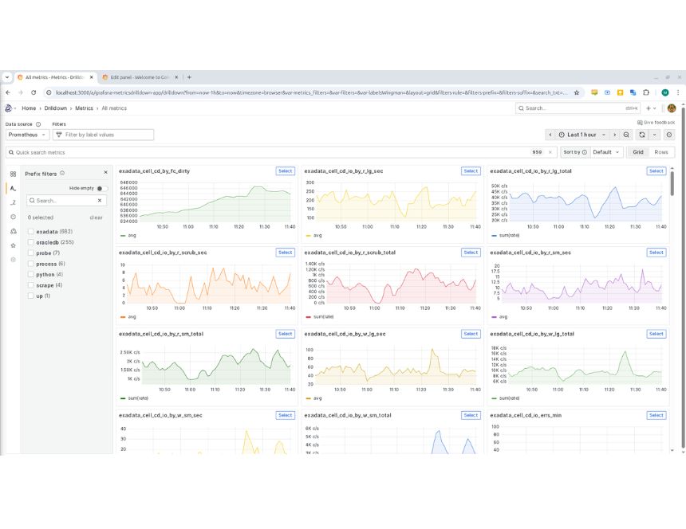
Task: Check the oracledb prefix checkbox
Action: [x=31, y=242]
